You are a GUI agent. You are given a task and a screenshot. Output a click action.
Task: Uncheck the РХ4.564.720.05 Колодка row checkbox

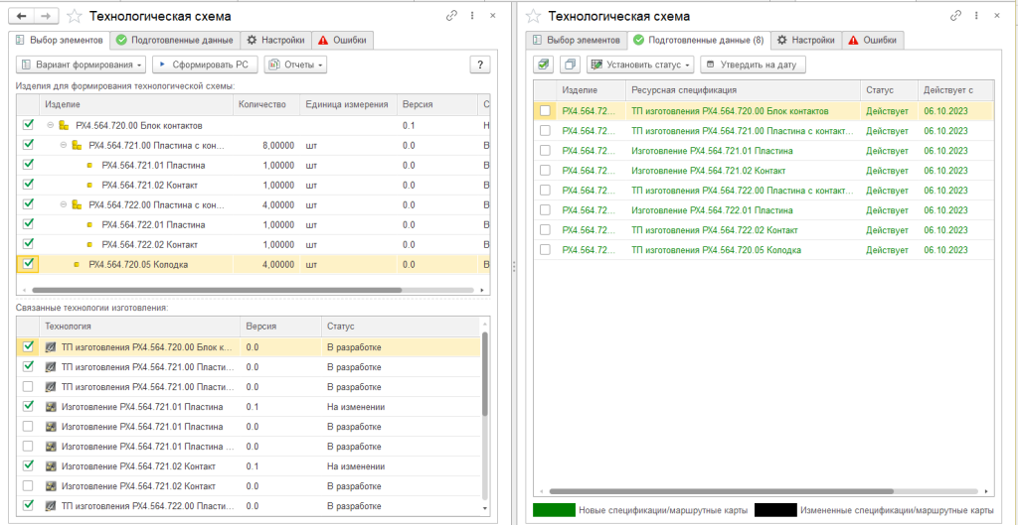(28, 265)
